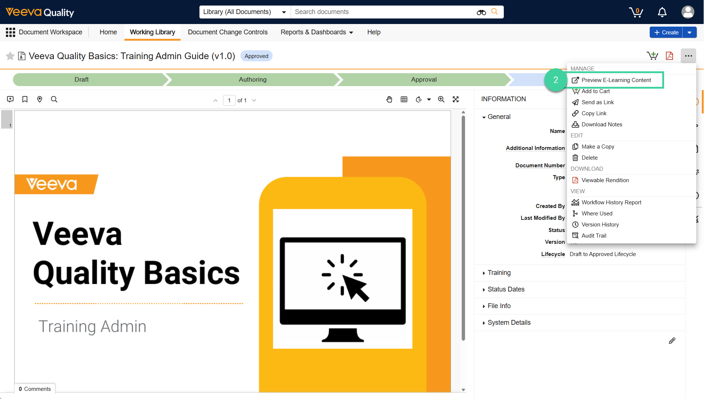
Task: Expand the File Info section
Action: pos(496,306)
